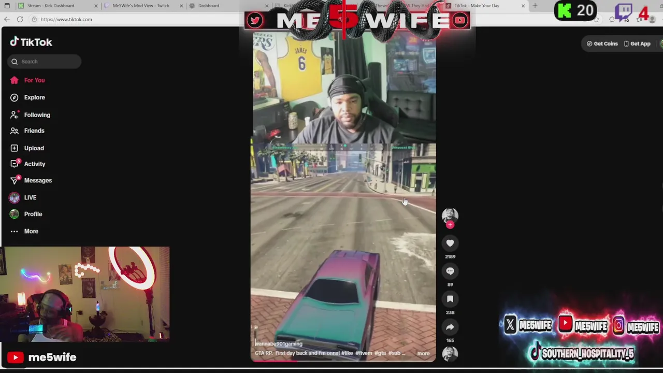Open the Friends page

pyautogui.click(x=34, y=131)
